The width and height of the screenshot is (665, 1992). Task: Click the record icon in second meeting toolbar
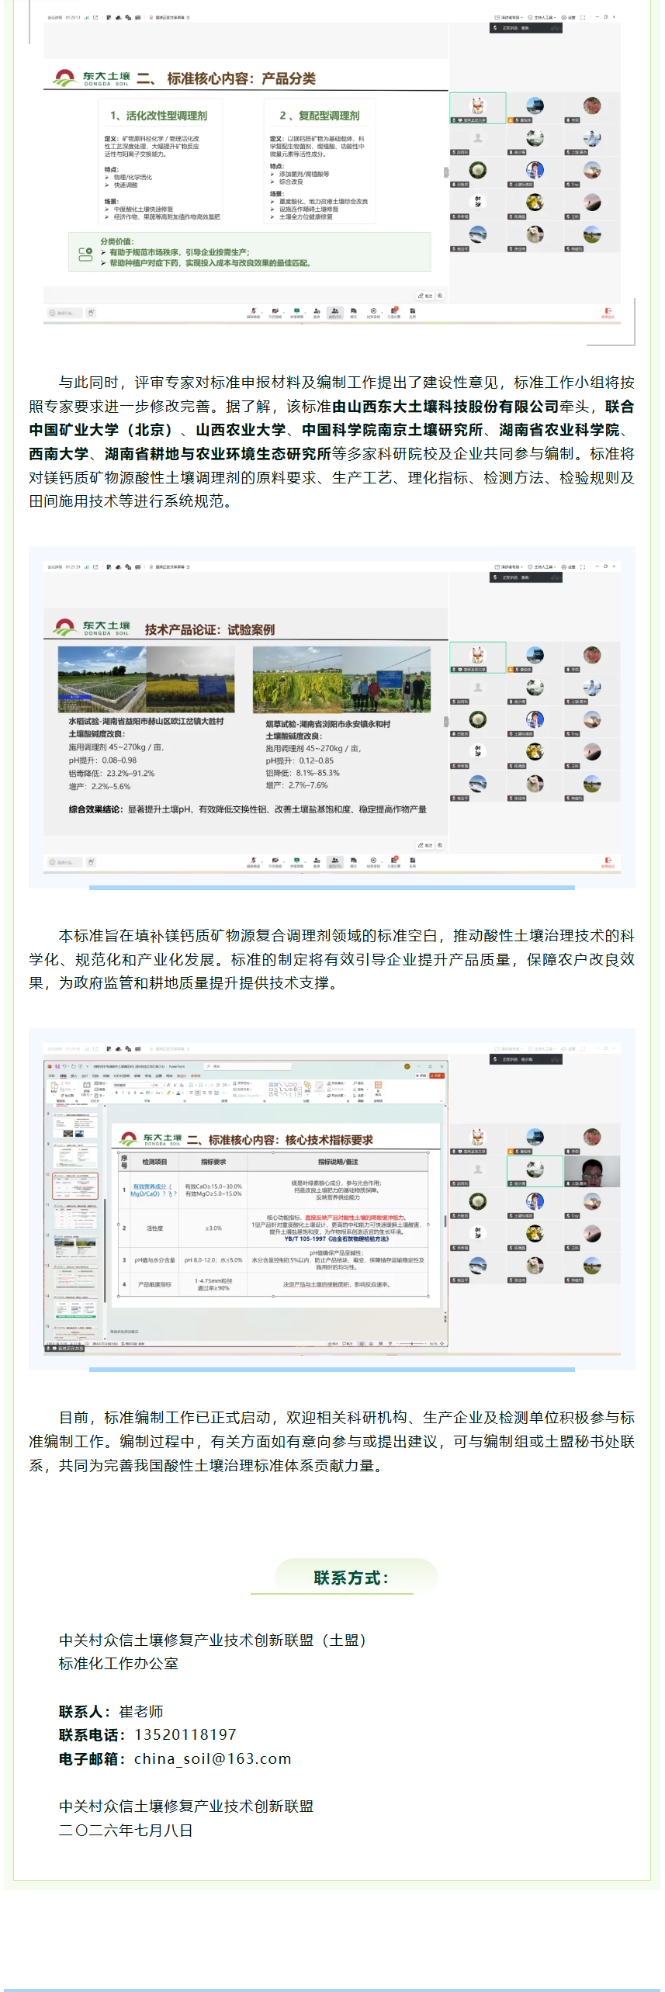click(373, 861)
